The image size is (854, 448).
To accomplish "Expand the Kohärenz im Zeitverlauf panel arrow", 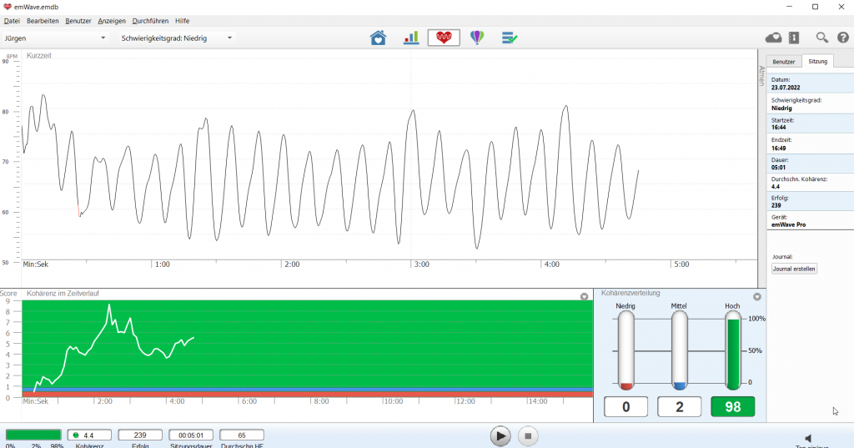I will click(584, 296).
